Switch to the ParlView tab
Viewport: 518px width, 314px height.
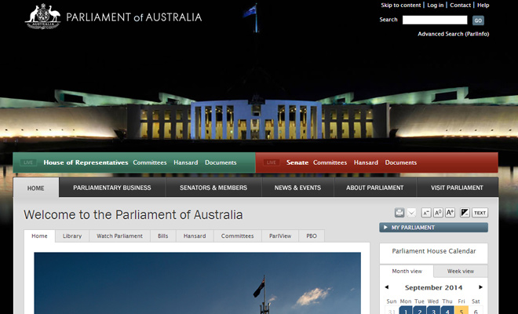tap(280, 236)
